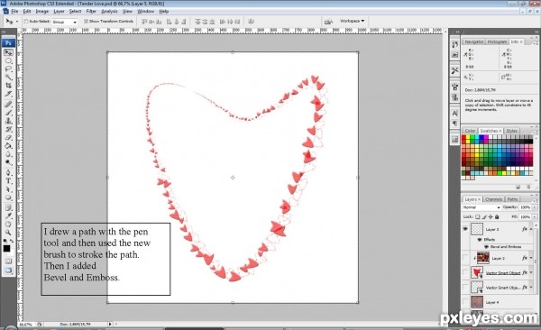Select the Type tool
This screenshot has width=541, height=330.
(8, 181)
